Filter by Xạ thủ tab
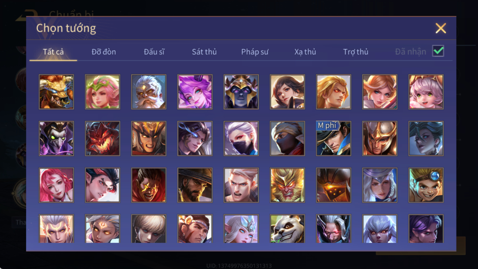Viewport: 478px width, 269px height. [305, 52]
